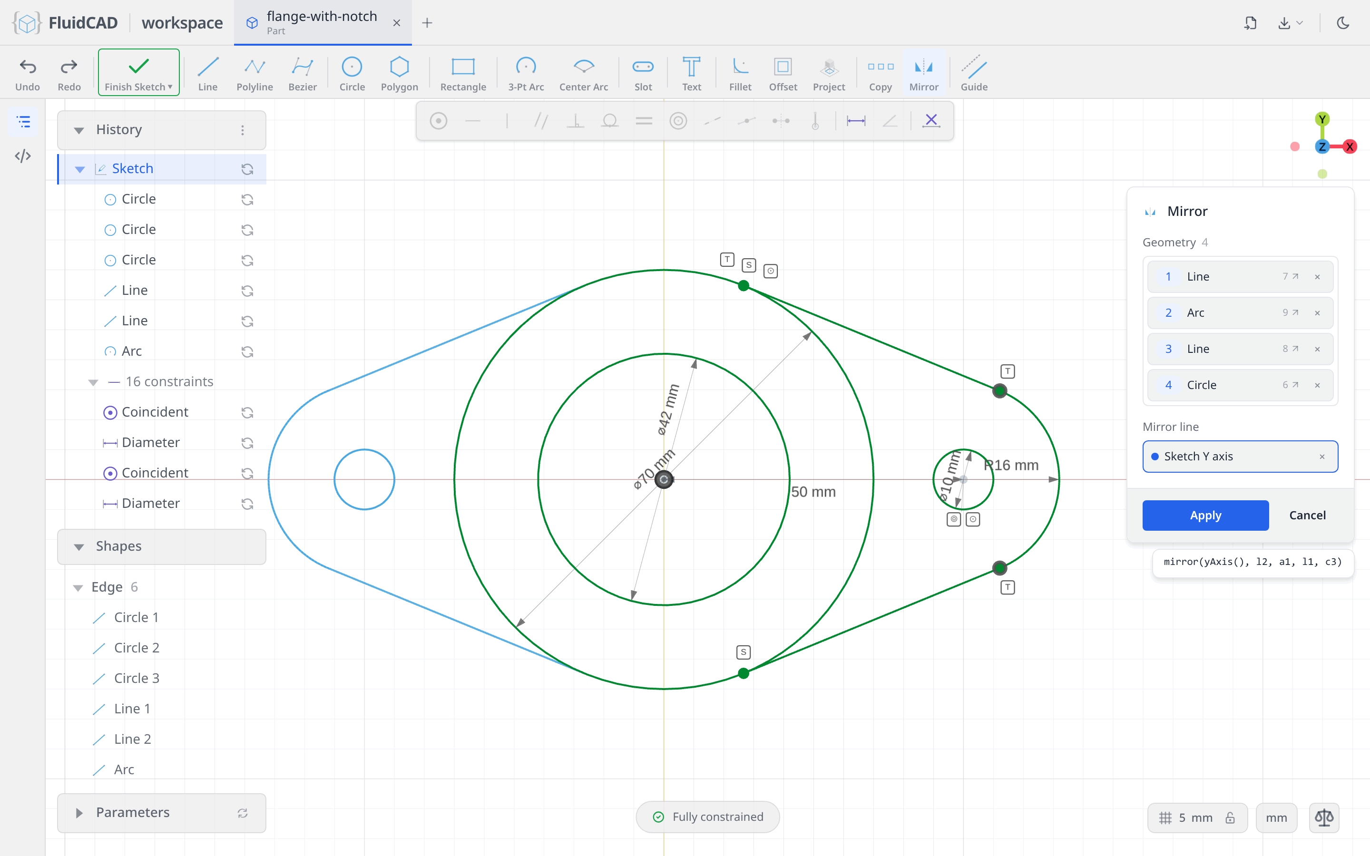Toggle the parallel constraint icon
1370x856 pixels.
541,121
